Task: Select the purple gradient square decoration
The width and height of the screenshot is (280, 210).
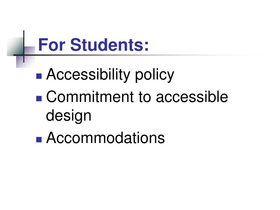Action: pos(25,57)
